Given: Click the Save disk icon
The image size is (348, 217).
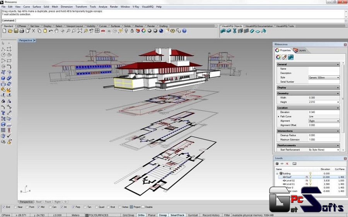Looking at the screenshot, I should [16, 31].
